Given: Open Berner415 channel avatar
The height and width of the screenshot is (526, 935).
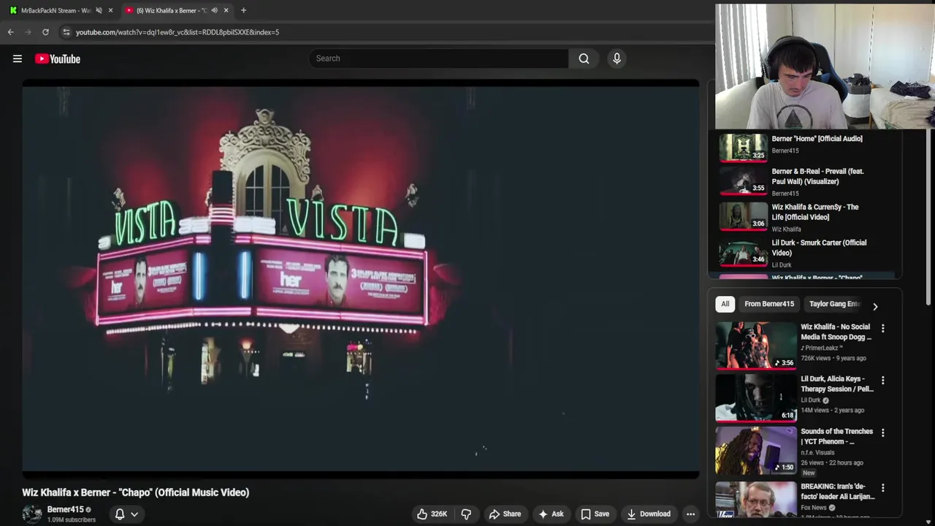Looking at the screenshot, I should click(32, 514).
